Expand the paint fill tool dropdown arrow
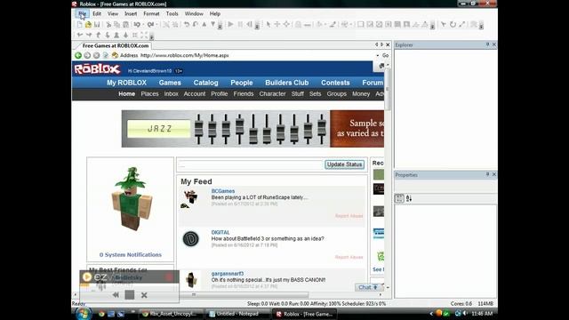 pyautogui.click(x=325, y=24)
